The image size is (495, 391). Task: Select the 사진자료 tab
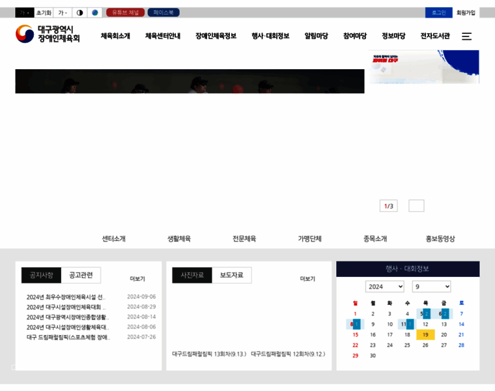tap(192, 275)
